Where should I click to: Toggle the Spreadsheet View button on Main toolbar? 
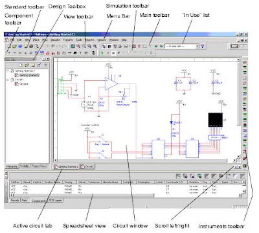tap(109, 46)
